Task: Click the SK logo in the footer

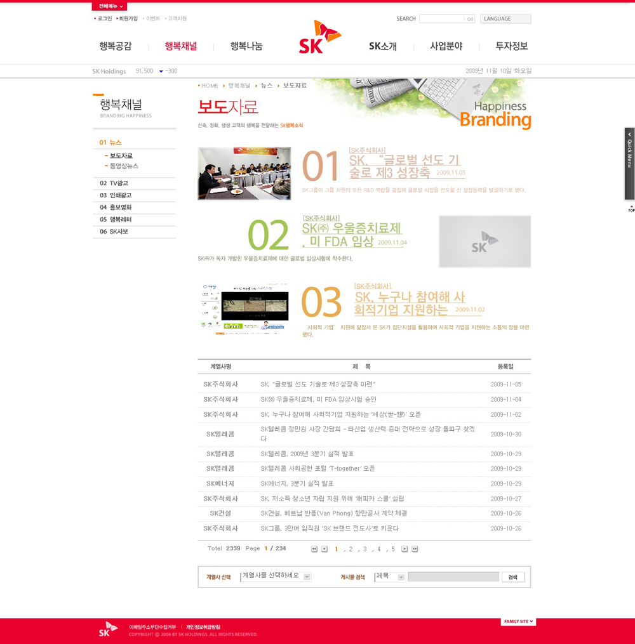Action: pyautogui.click(x=109, y=628)
